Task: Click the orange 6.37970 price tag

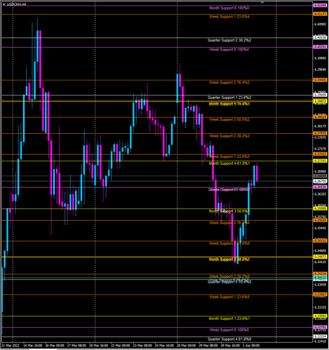Action: pyautogui.click(x=320, y=133)
